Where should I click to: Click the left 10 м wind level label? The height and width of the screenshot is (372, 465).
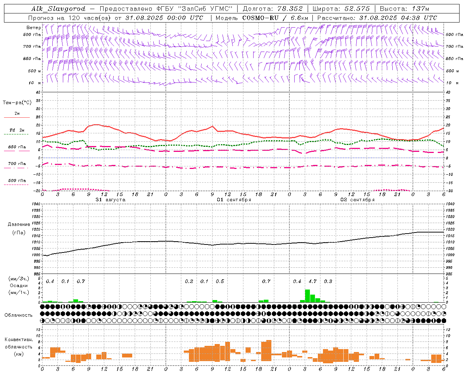[x=35, y=83]
